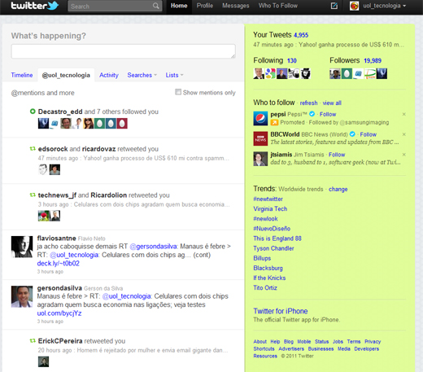Viewport: 423px width, 372px height.
Task: Change the Worldwide trends location
Action: pyautogui.click(x=338, y=189)
